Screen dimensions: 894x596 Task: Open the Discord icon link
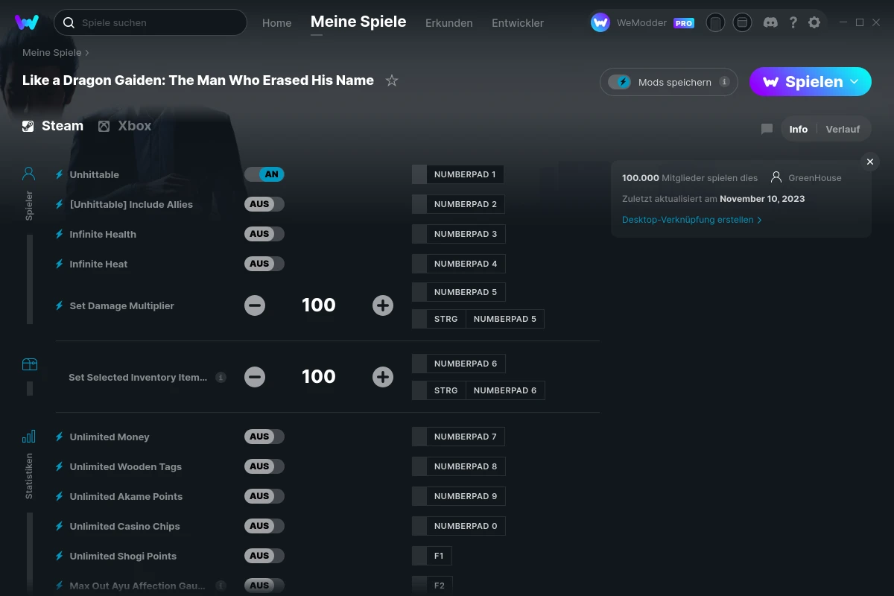pyautogui.click(x=771, y=22)
